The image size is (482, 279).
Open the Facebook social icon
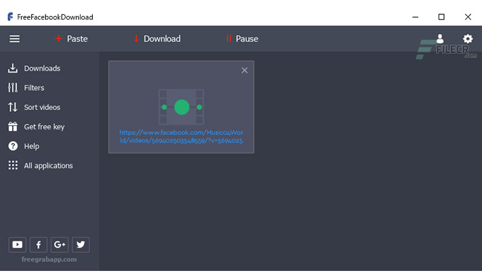(x=39, y=244)
